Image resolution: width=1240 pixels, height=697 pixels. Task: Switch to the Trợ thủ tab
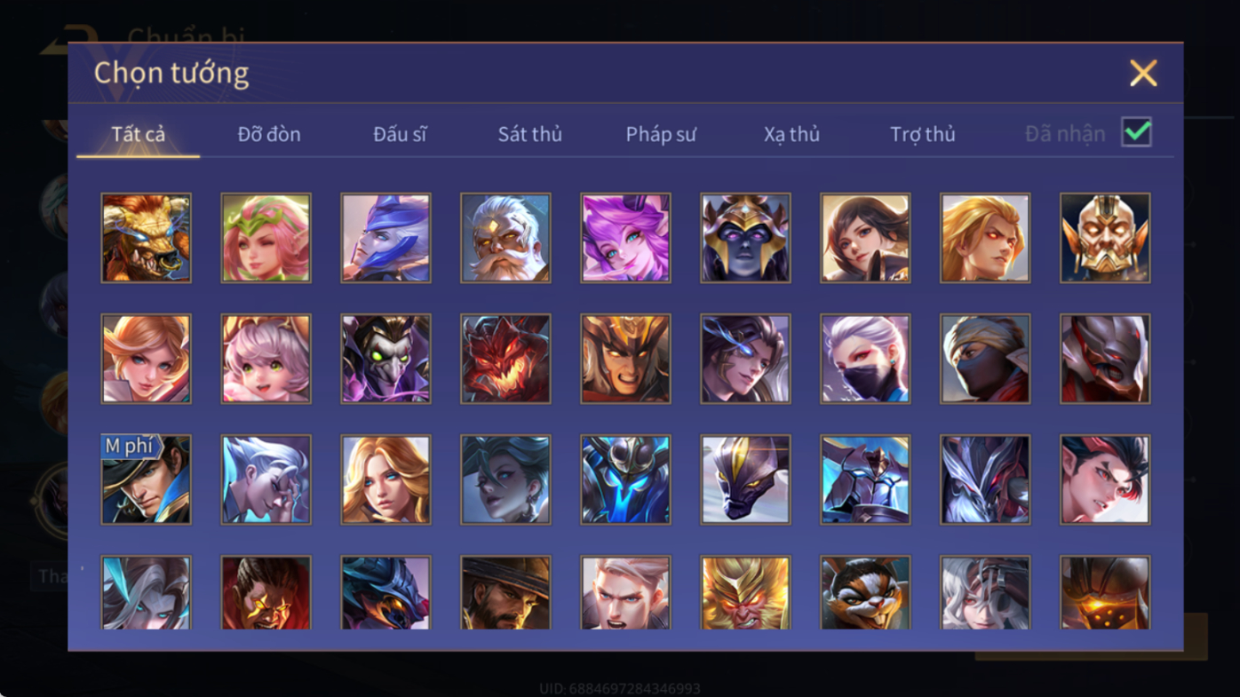pos(923,134)
